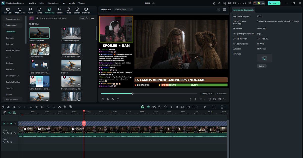Open the Stickers panel

77,11
